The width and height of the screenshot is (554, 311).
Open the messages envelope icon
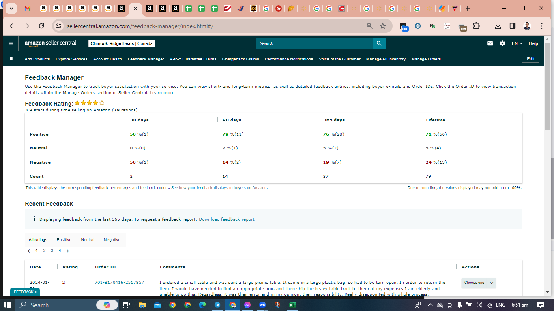490,43
